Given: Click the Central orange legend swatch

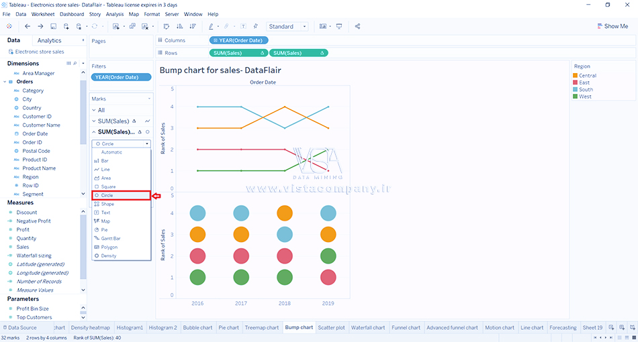Looking at the screenshot, I should [x=575, y=76].
